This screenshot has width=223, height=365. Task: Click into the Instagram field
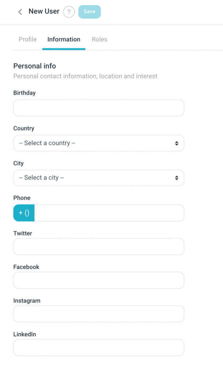pyautogui.click(x=99, y=314)
